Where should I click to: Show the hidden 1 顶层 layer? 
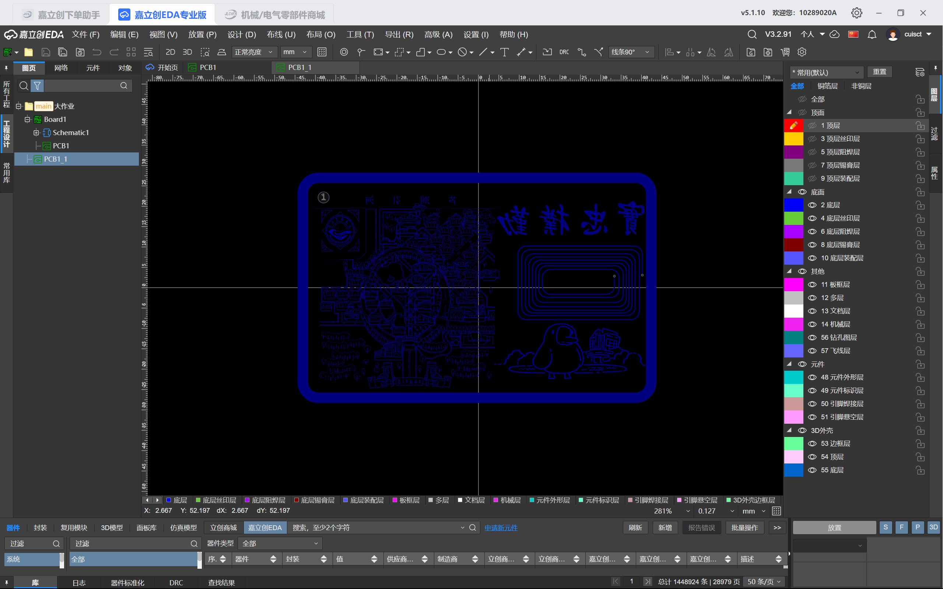coord(812,126)
